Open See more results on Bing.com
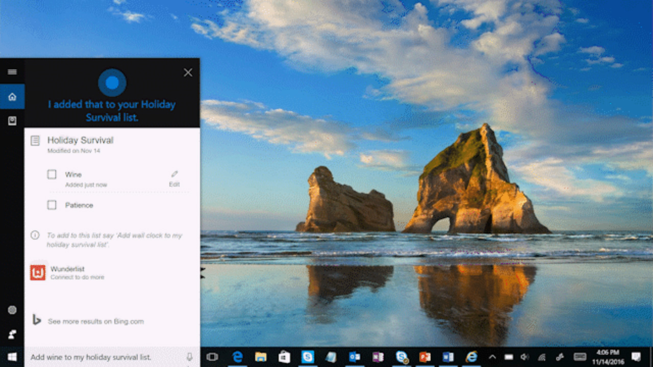 click(x=95, y=321)
